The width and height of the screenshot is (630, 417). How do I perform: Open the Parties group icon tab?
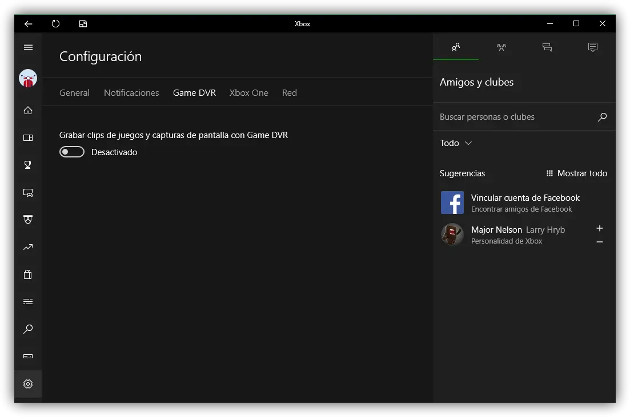click(x=501, y=47)
